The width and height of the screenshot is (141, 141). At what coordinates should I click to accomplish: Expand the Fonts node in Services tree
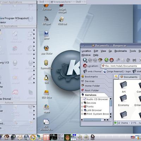tap(82, 106)
